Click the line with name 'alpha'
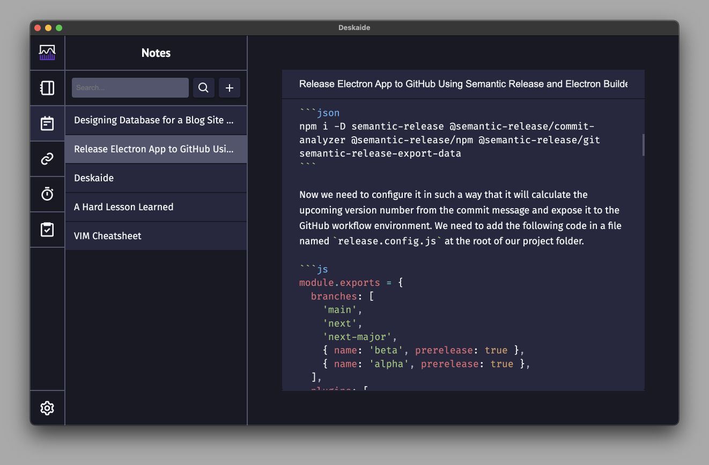 [426, 364]
